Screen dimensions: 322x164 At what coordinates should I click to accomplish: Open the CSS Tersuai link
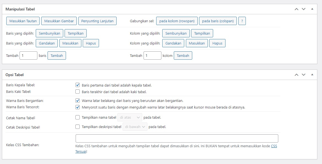click(274, 146)
